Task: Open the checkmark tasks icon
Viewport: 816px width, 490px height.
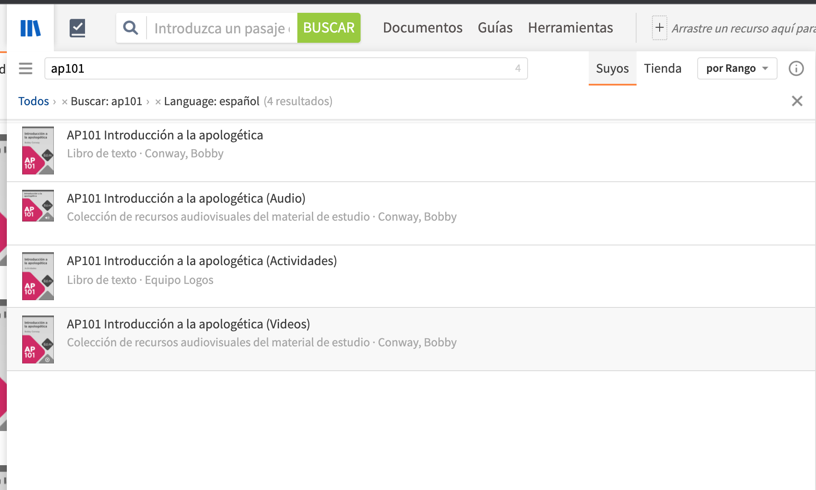Action: click(77, 28)
